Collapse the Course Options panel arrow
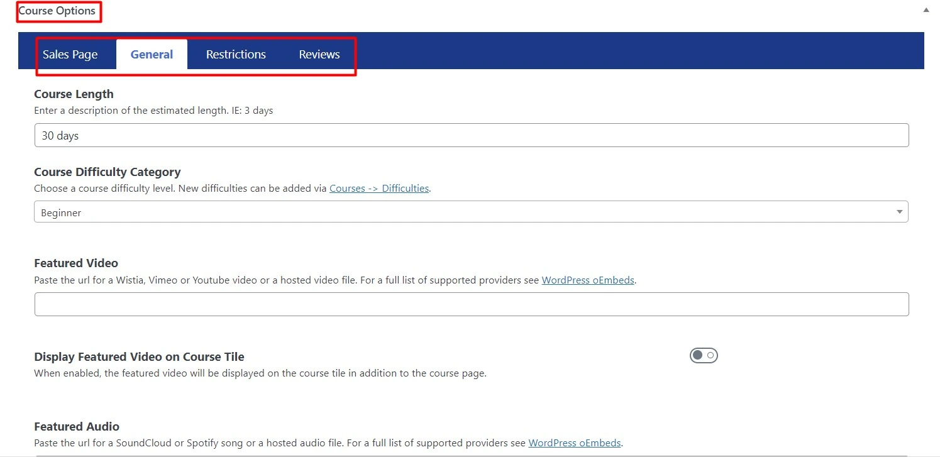 (926, 10)
